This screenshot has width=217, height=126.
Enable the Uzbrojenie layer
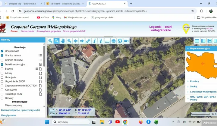pyautogui.click(x=2, y=77)
